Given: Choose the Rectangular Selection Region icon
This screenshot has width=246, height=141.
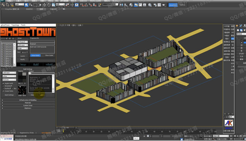Looking at the screenshot, I should [35, 5].
